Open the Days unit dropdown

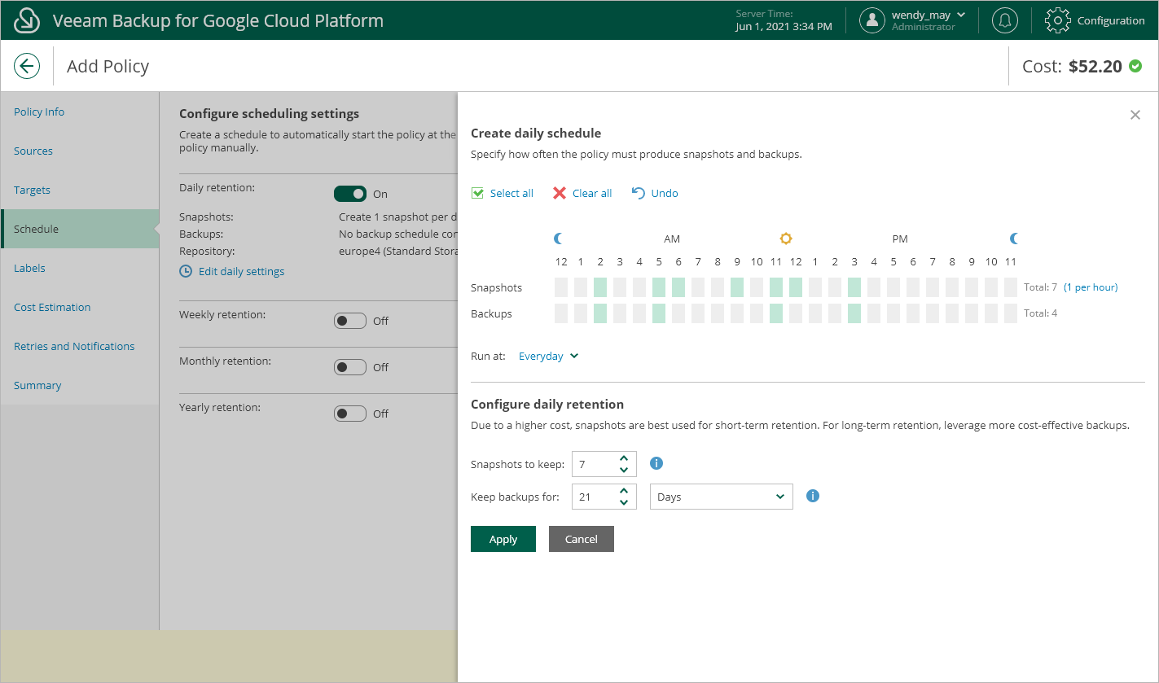[x=722, y=497]
